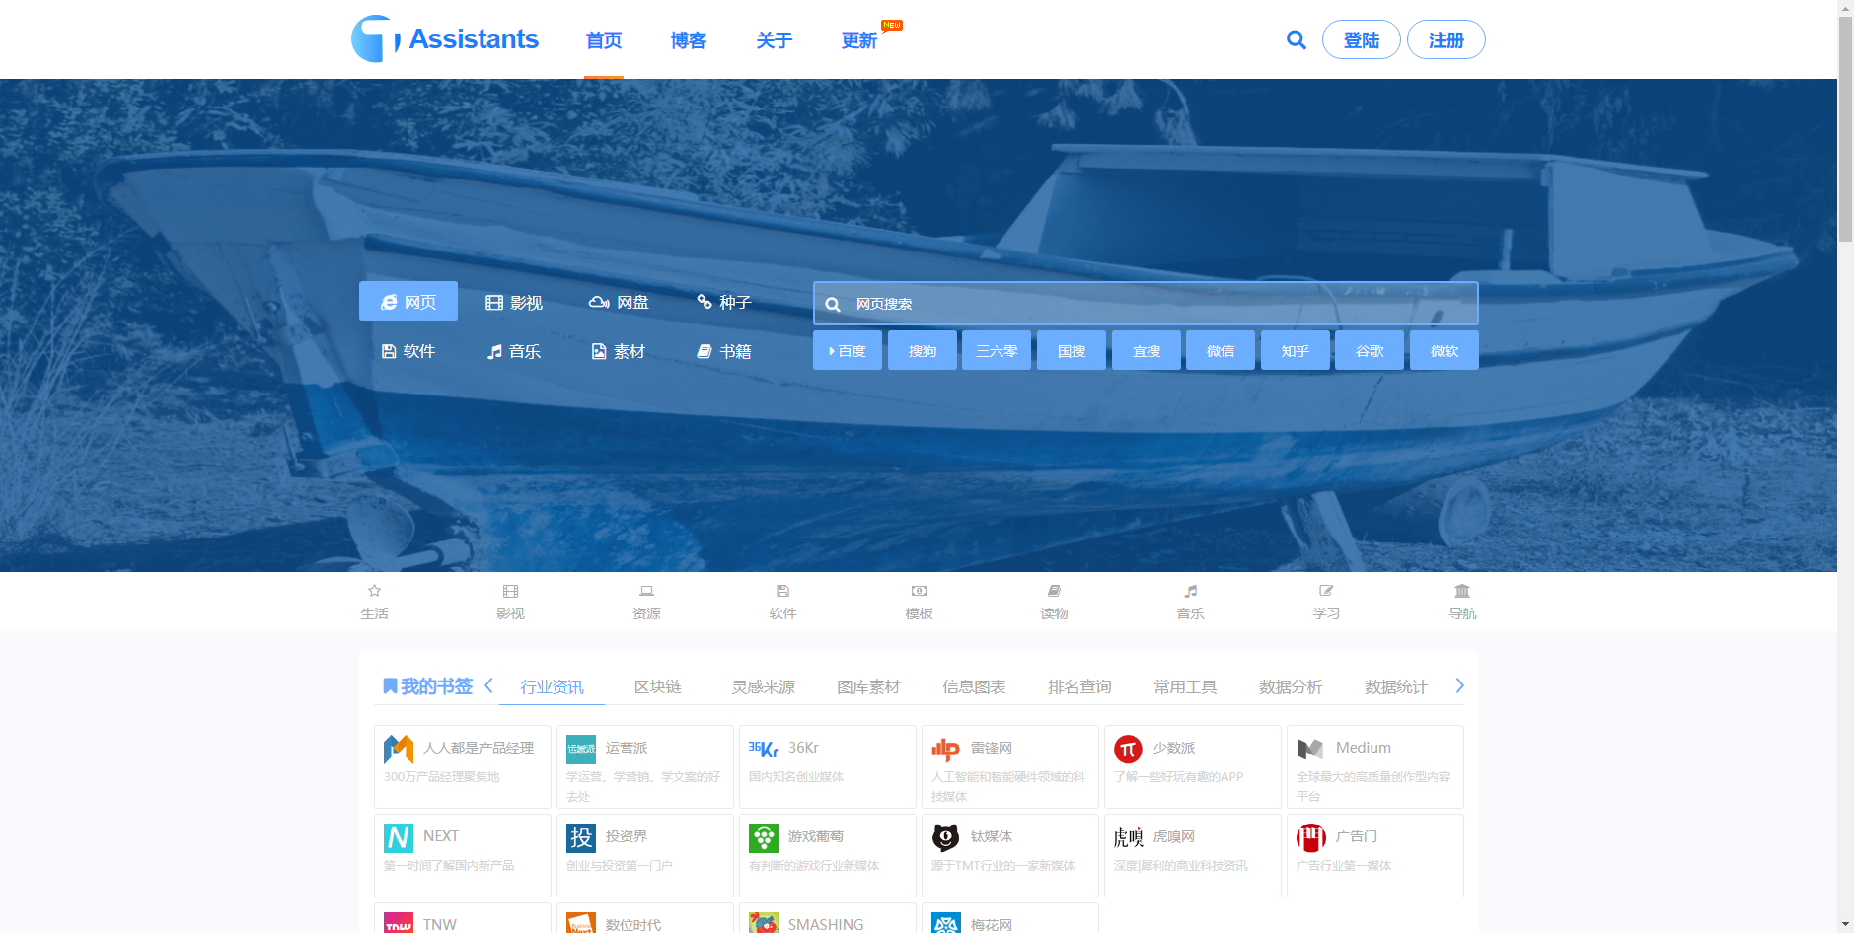
Task: Select 百度 as the search engine
Action: (848, 350)
